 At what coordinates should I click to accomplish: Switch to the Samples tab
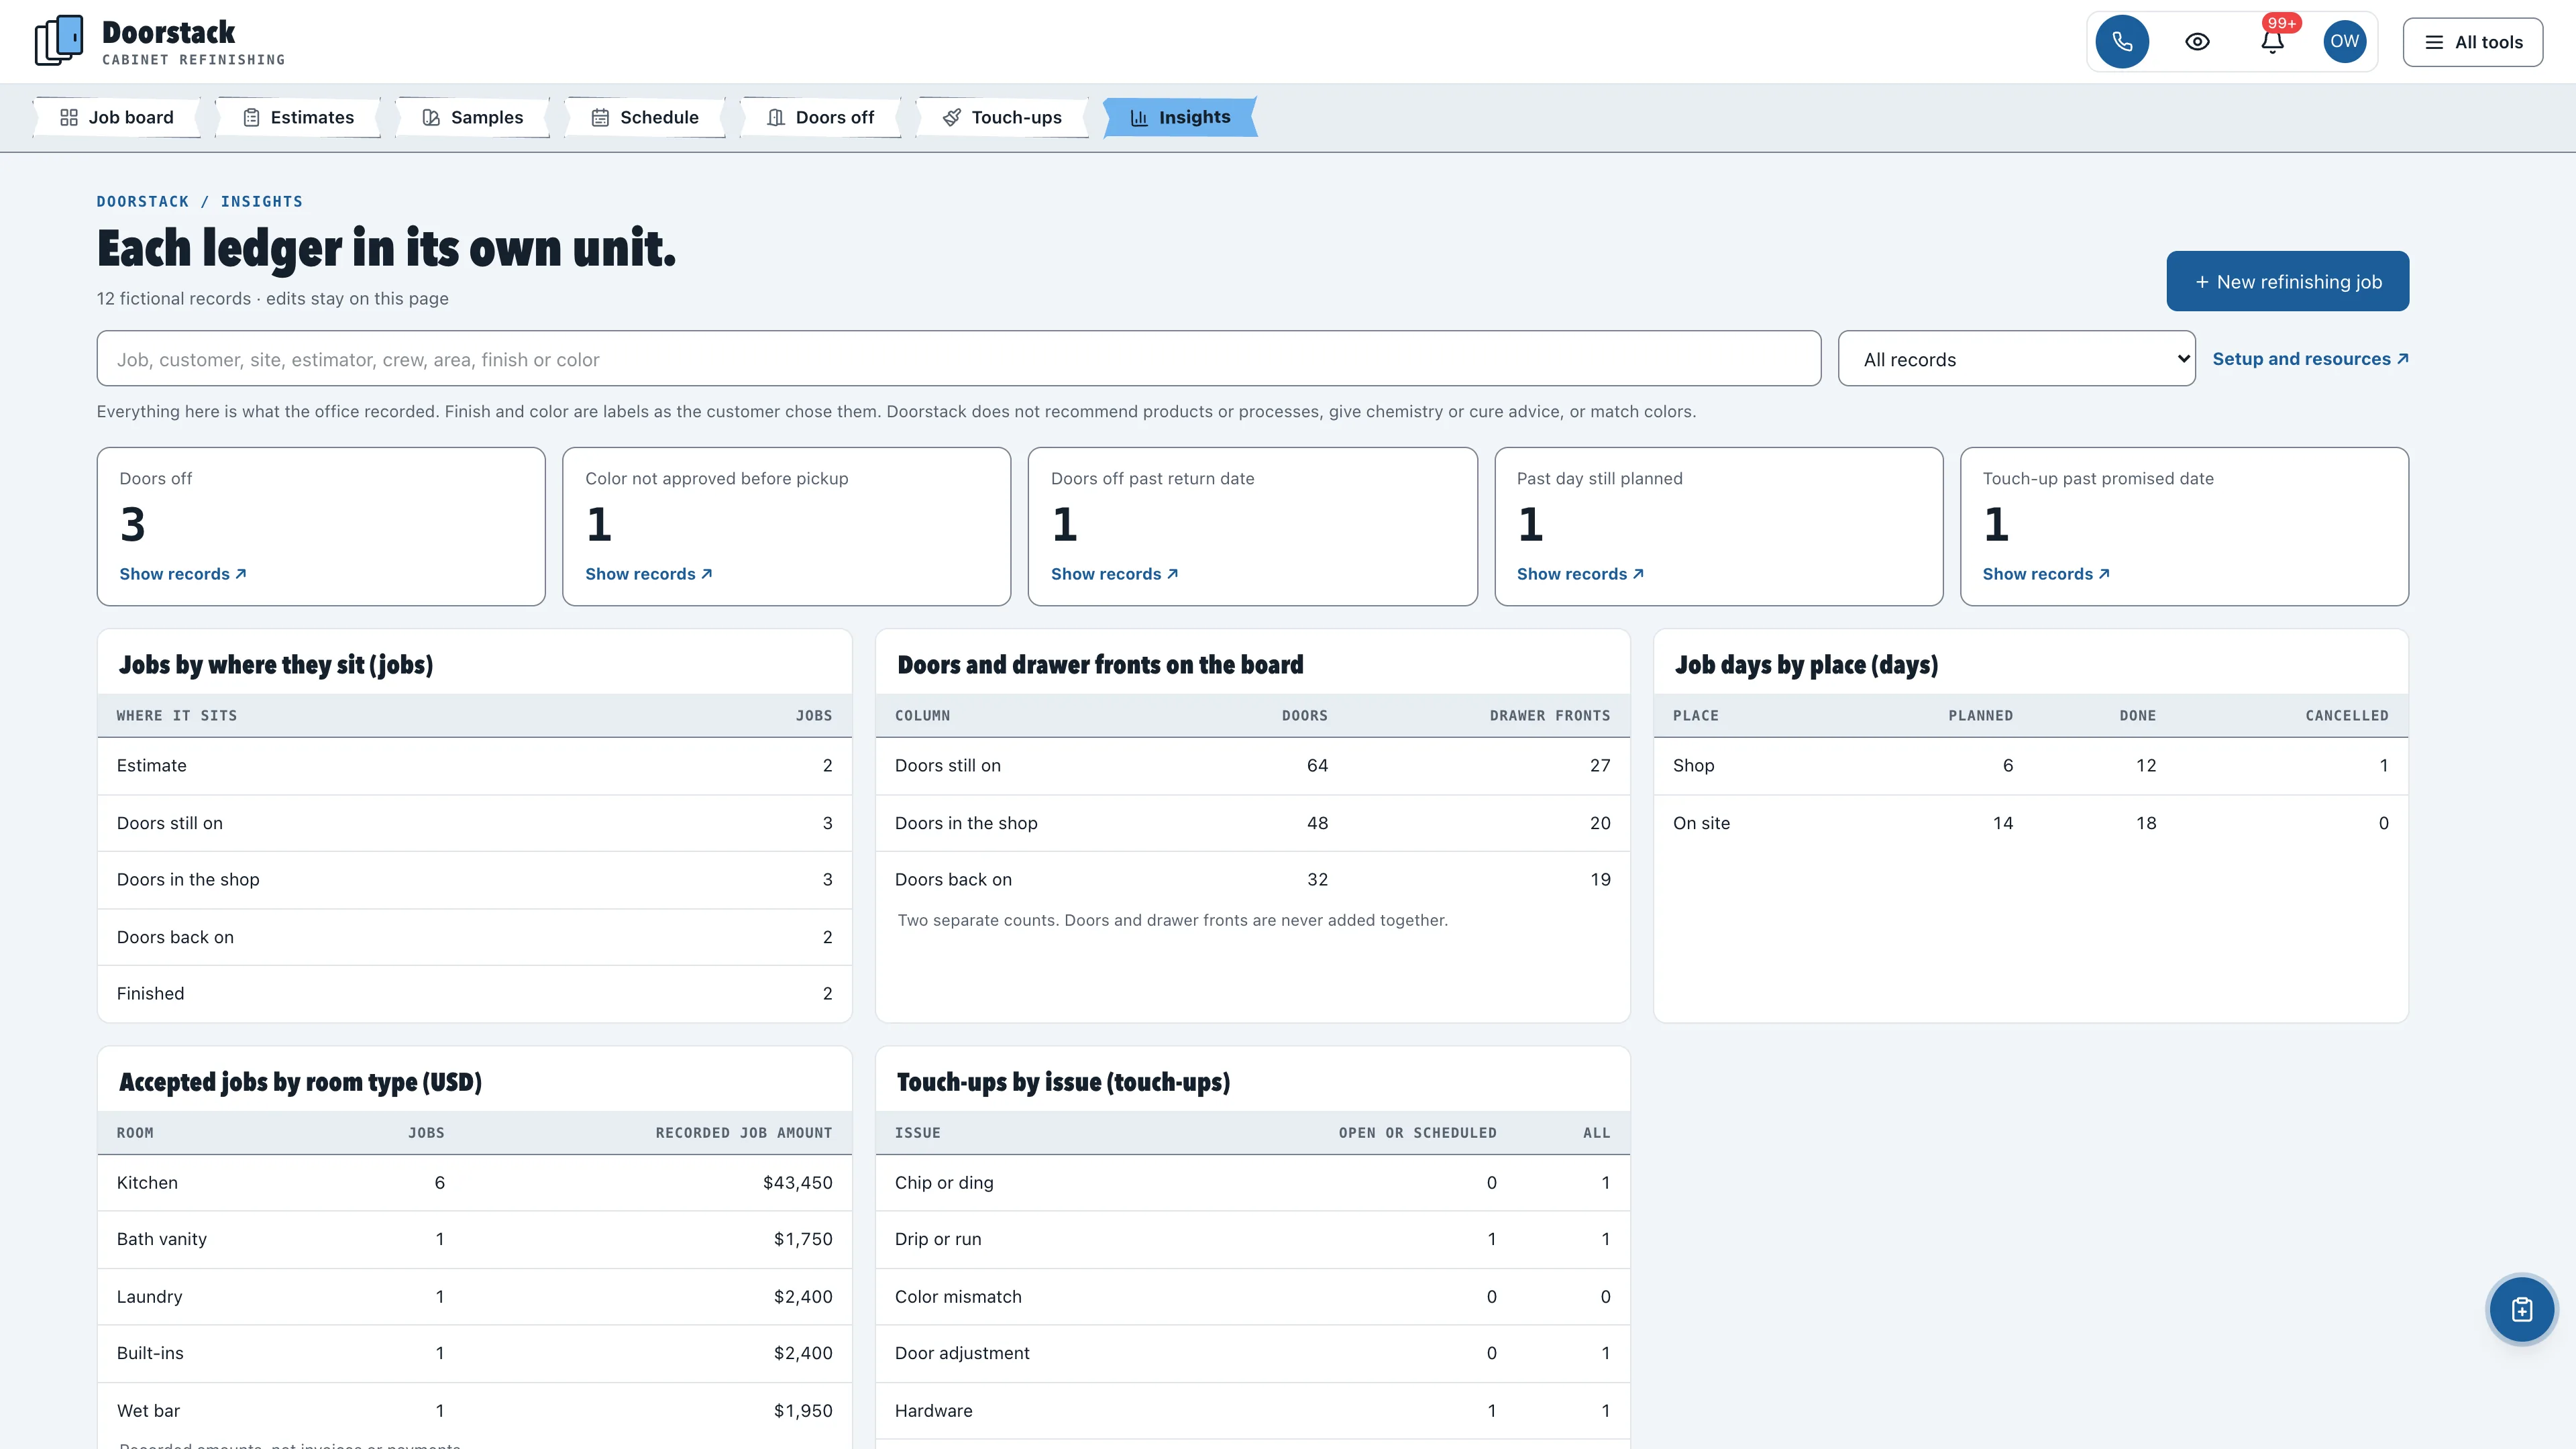(x=472, y=117)
